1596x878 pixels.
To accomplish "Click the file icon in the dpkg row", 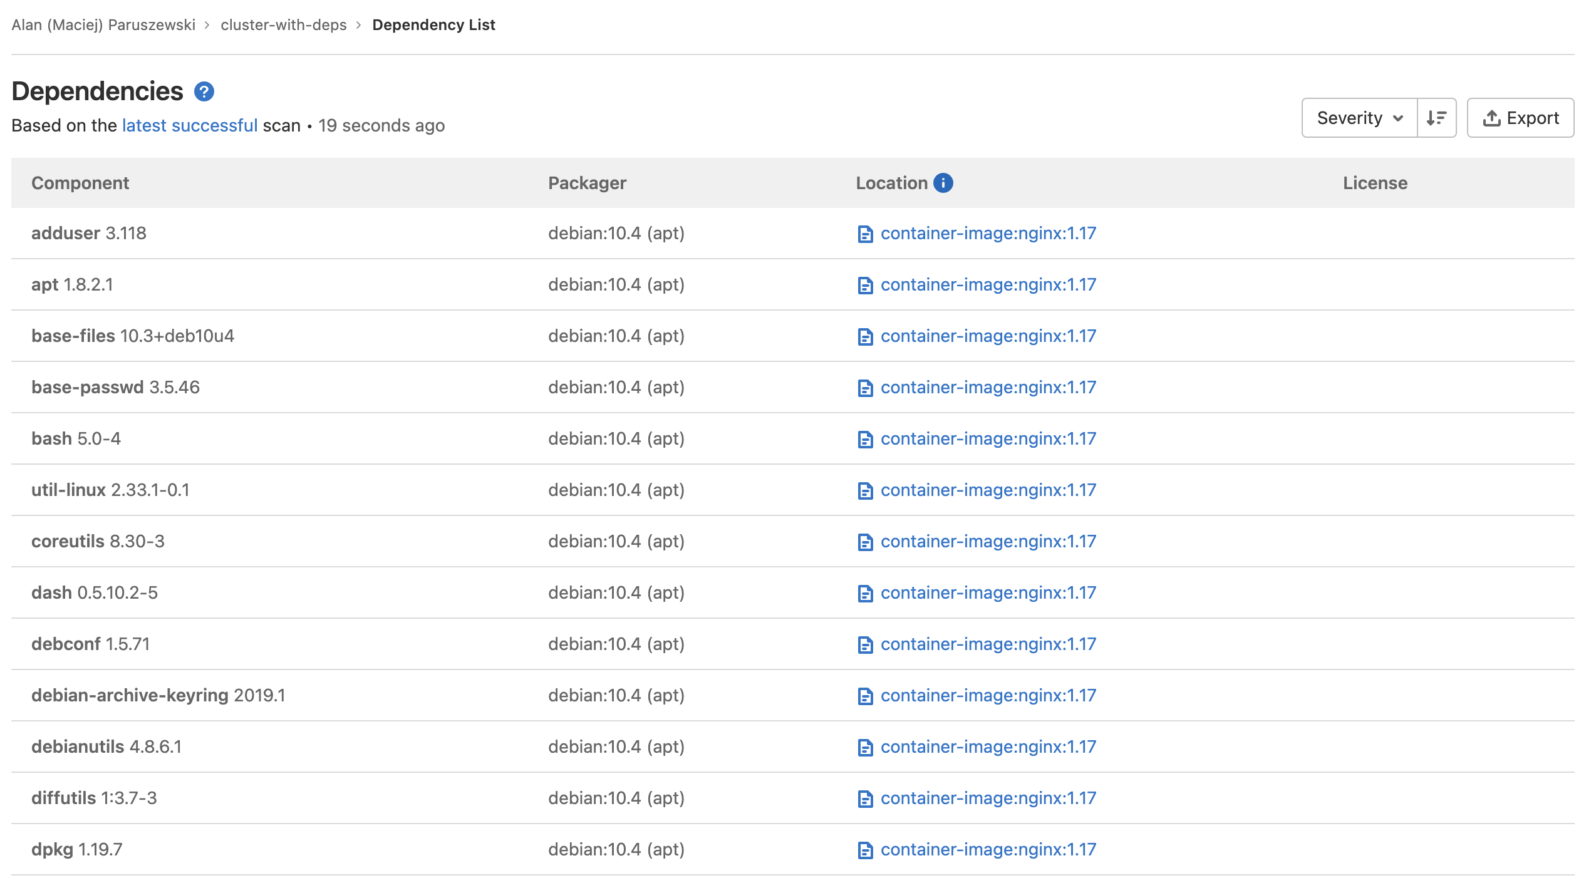I will (x=865, y=849).
